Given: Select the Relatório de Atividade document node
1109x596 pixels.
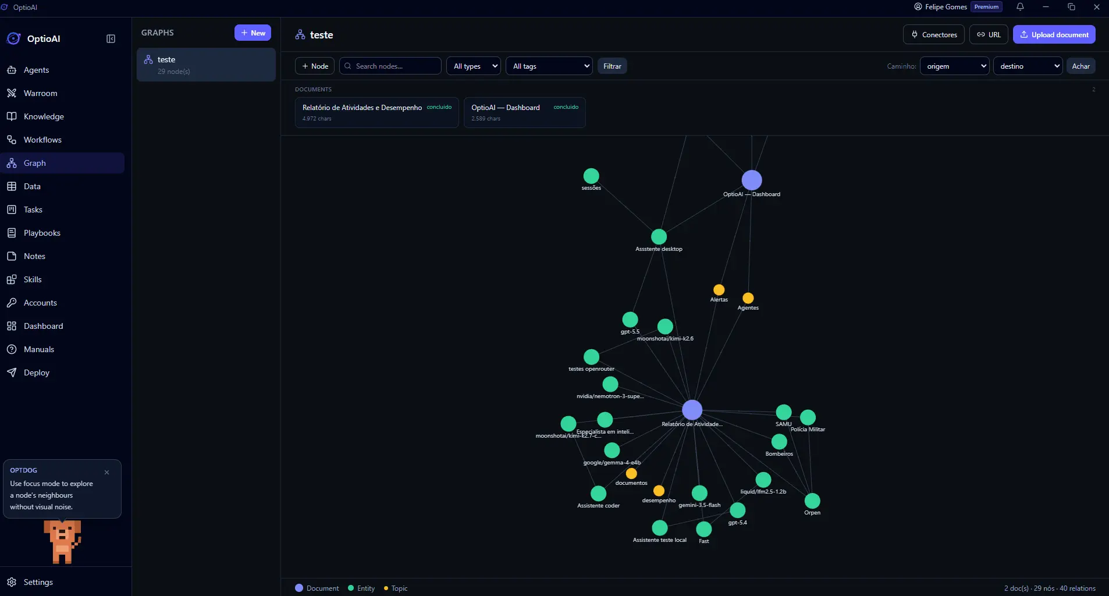Looking at the screenshot, I should coord(692,410).
